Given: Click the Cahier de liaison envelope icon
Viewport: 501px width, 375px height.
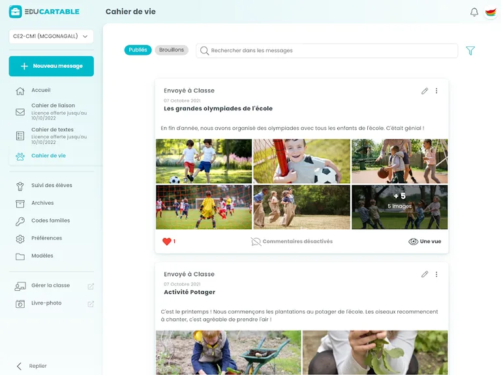Looking at the screenshot, I should (20, 112).
